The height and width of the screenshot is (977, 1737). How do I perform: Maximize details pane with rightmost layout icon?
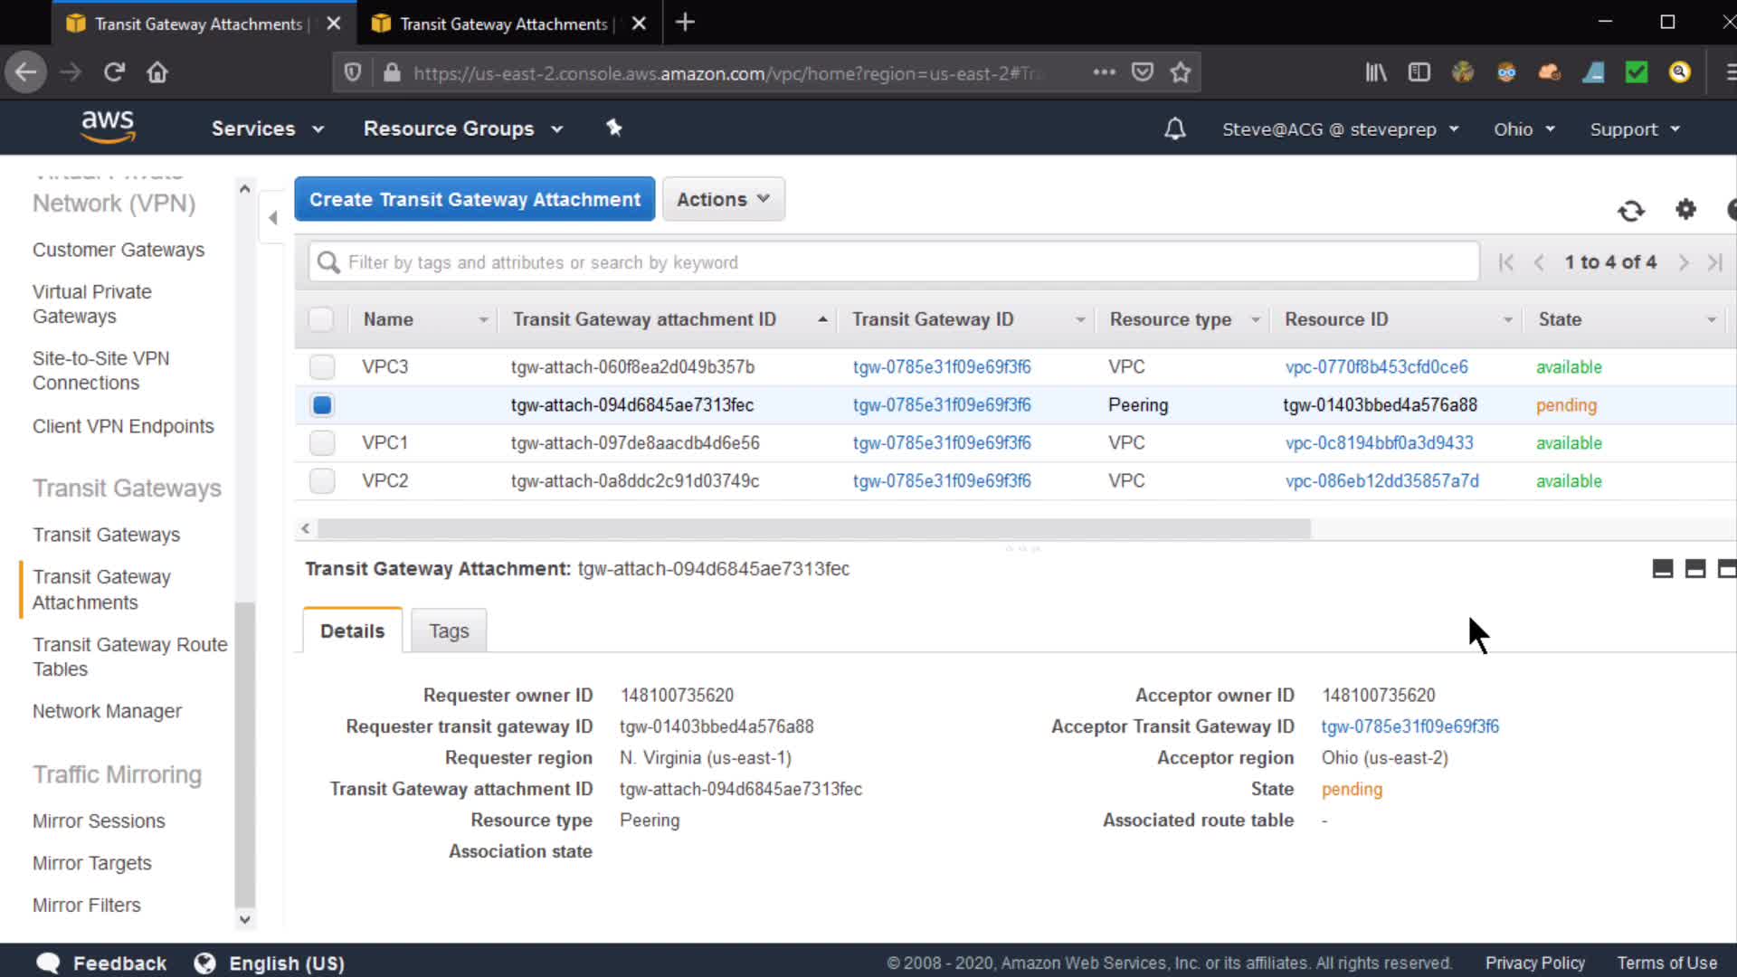(x=1726, y=569)
